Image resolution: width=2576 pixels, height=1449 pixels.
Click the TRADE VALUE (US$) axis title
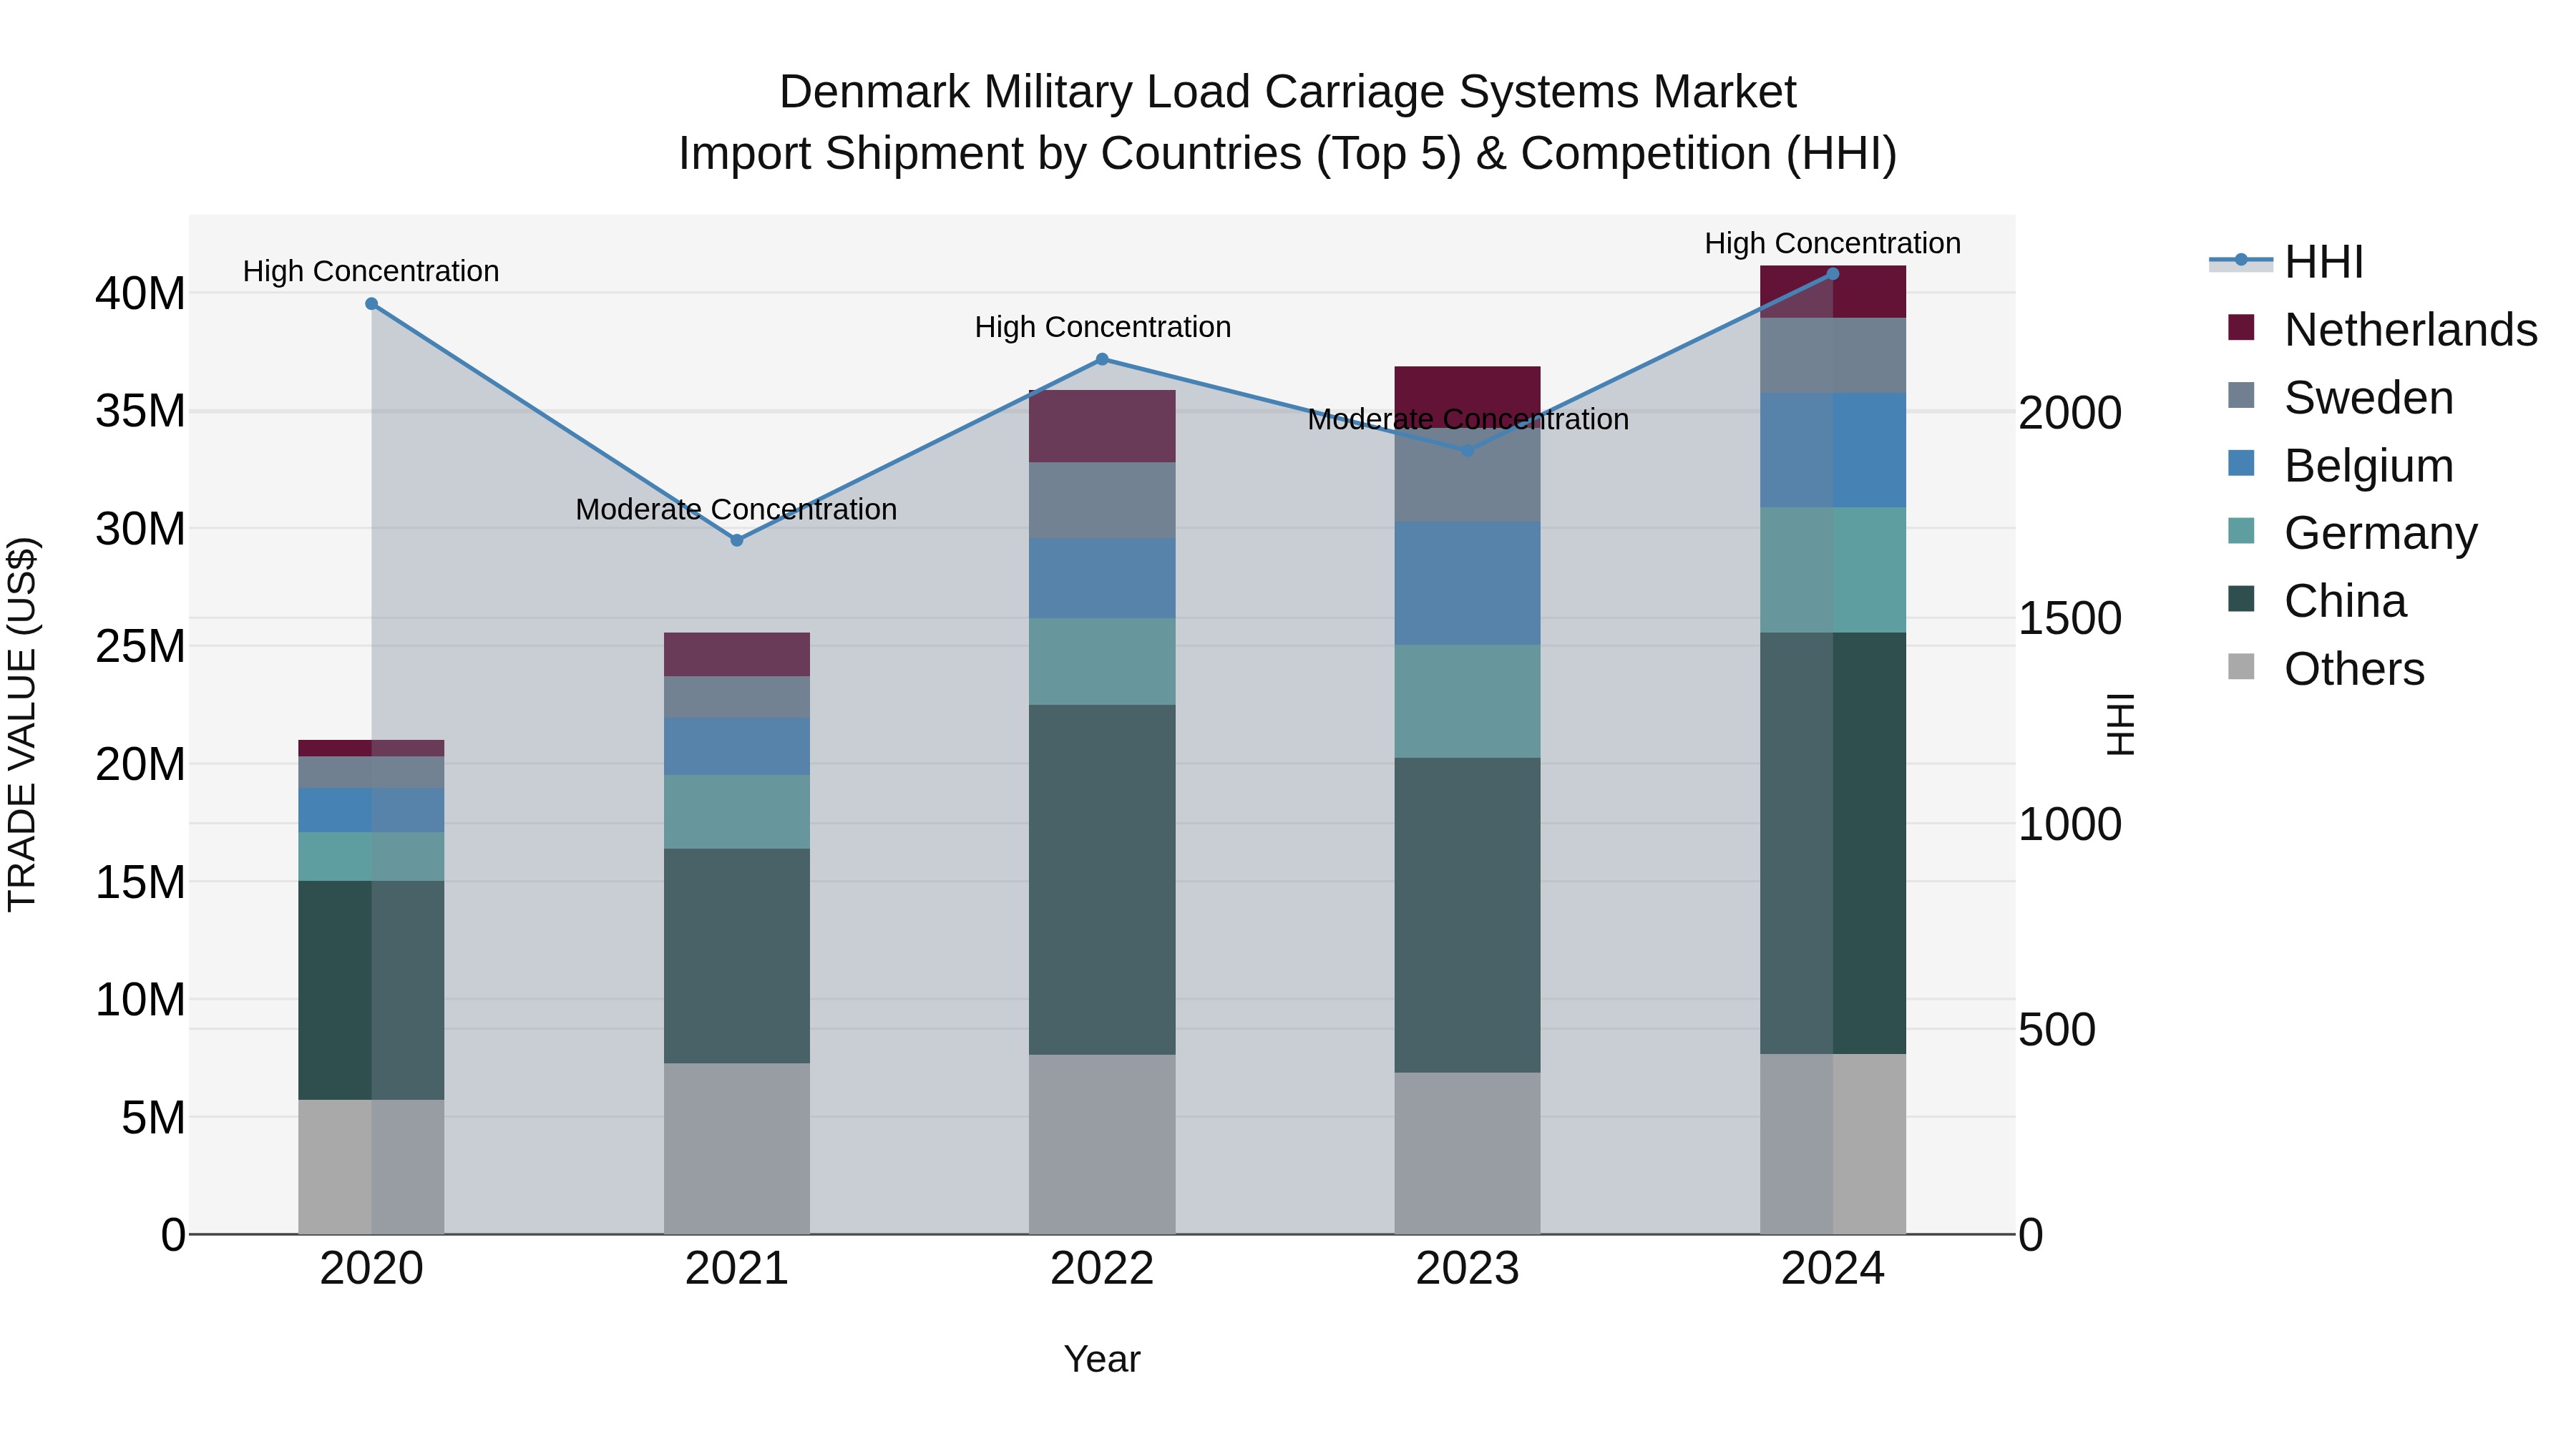click(22, 724)
